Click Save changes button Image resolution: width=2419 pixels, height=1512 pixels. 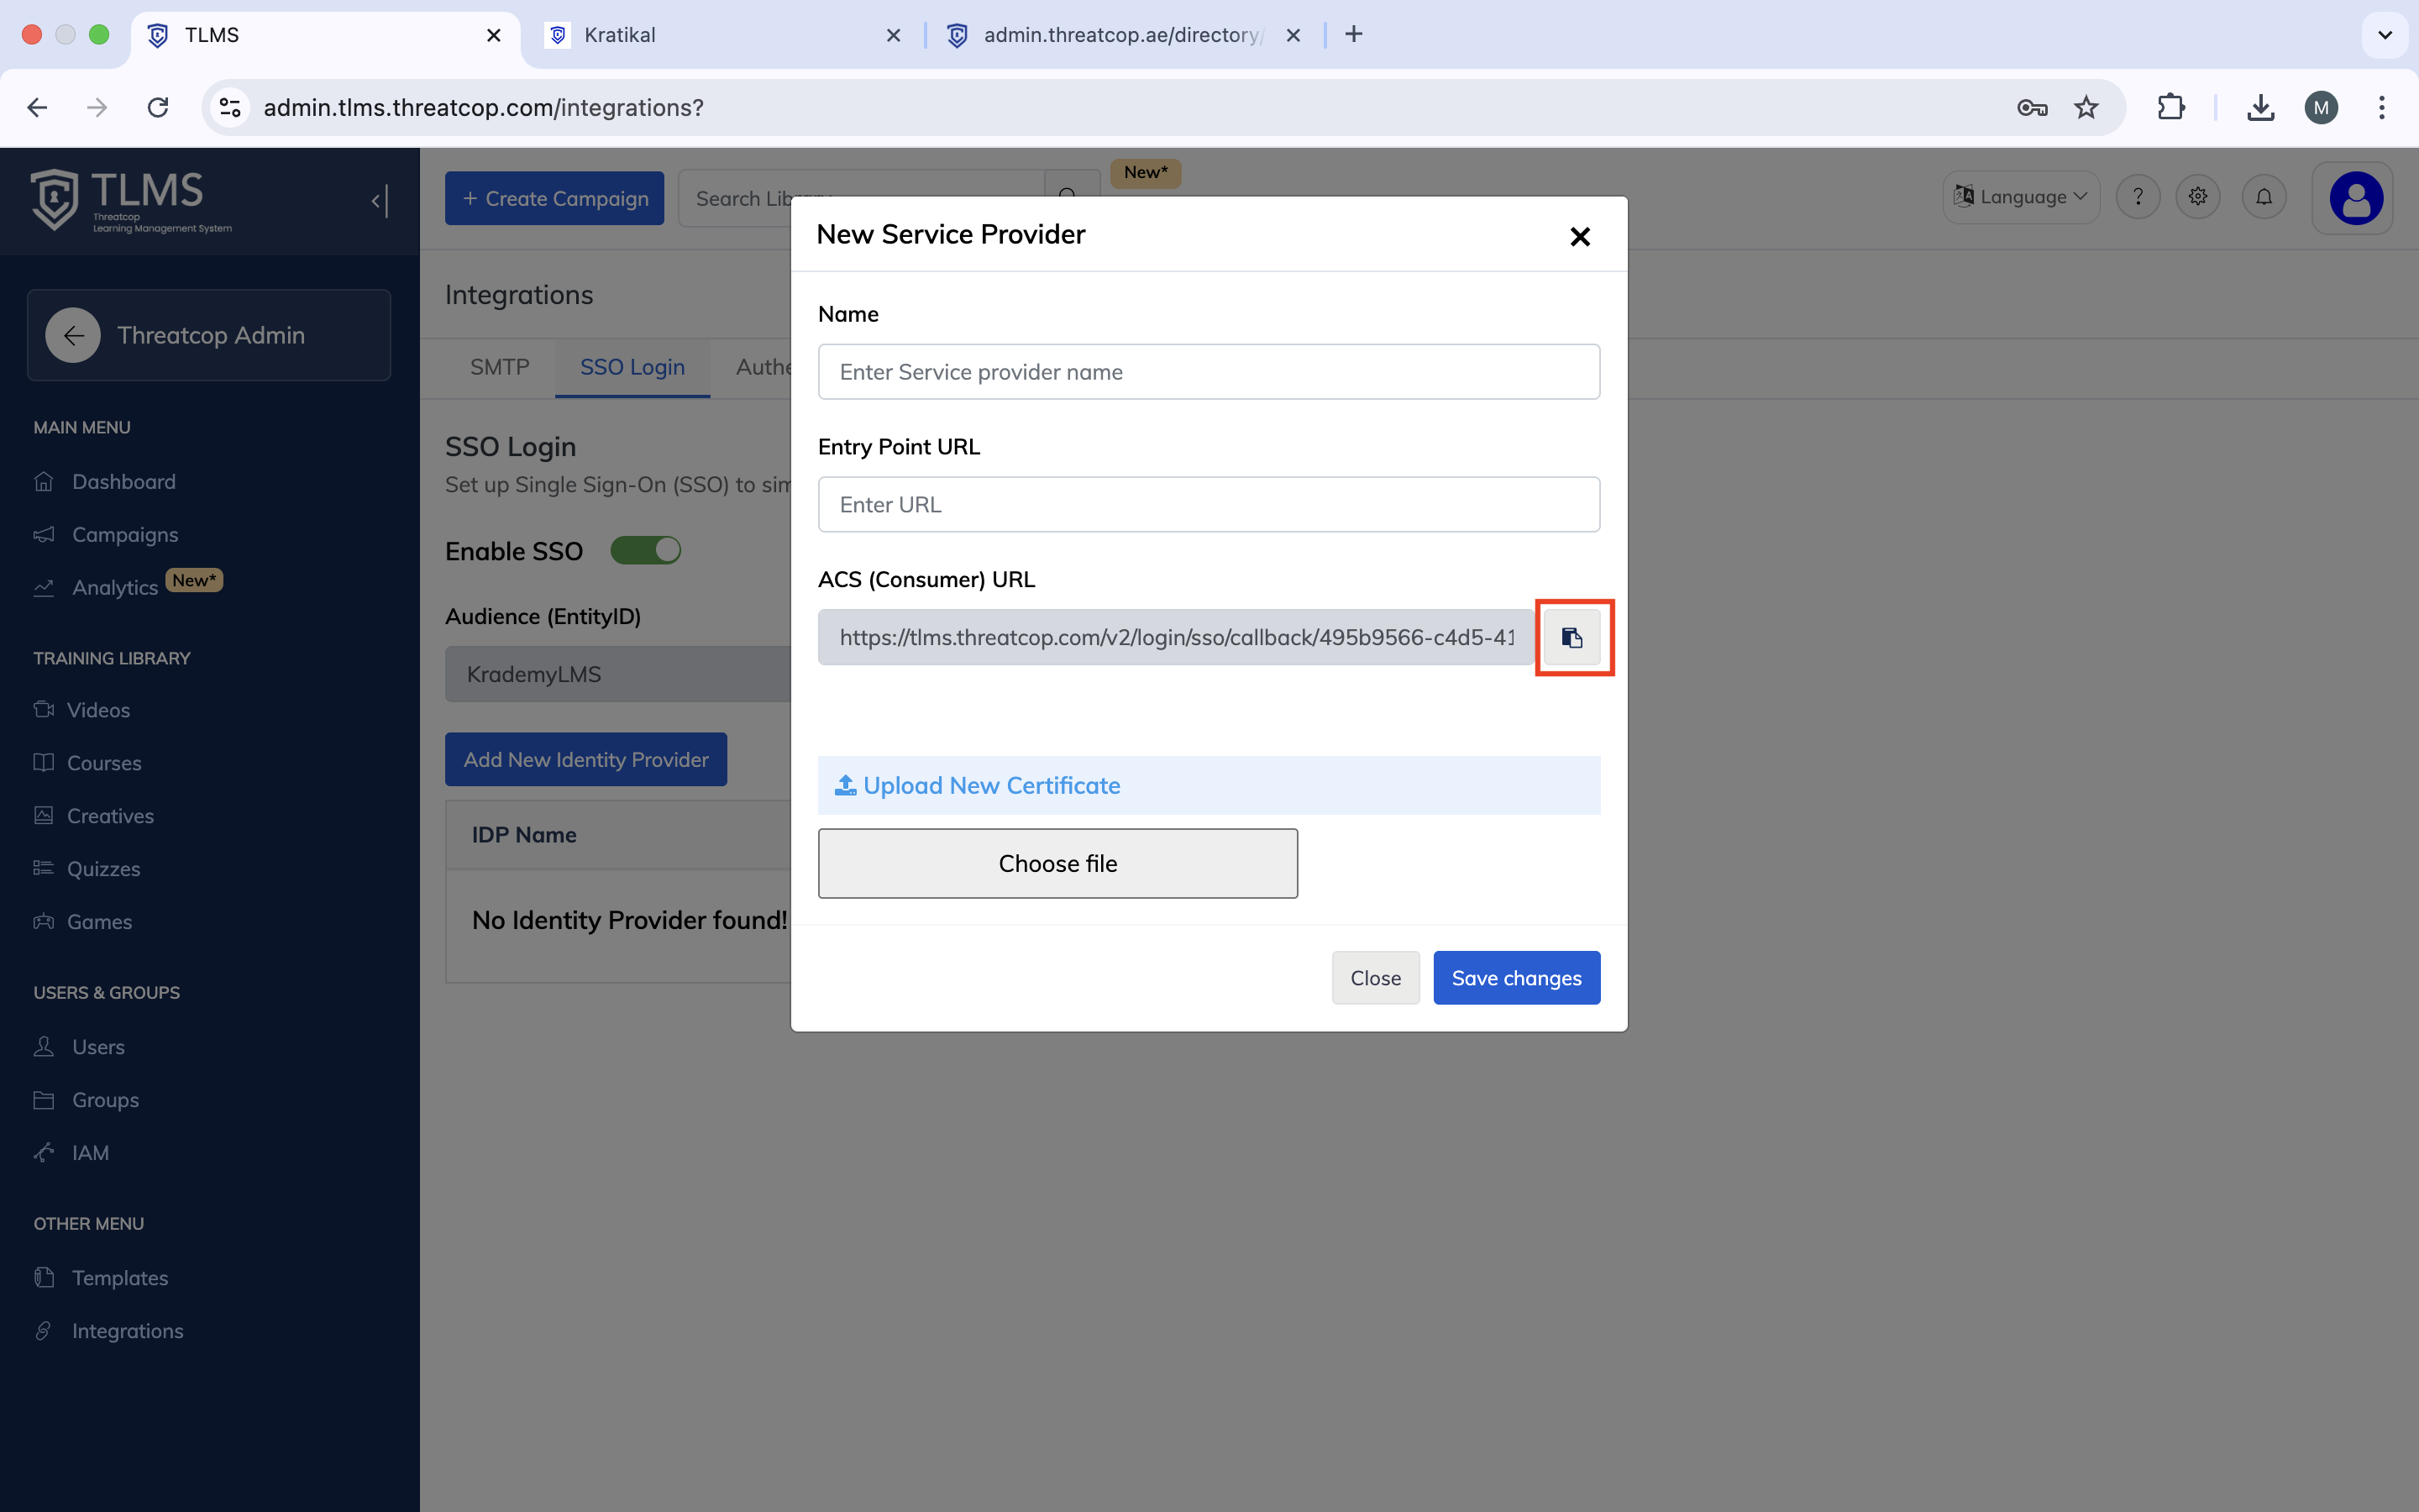(1515, 978)
